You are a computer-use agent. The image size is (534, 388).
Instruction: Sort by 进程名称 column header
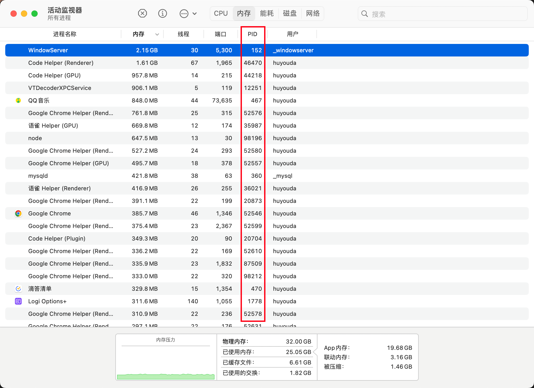(65, 34)
